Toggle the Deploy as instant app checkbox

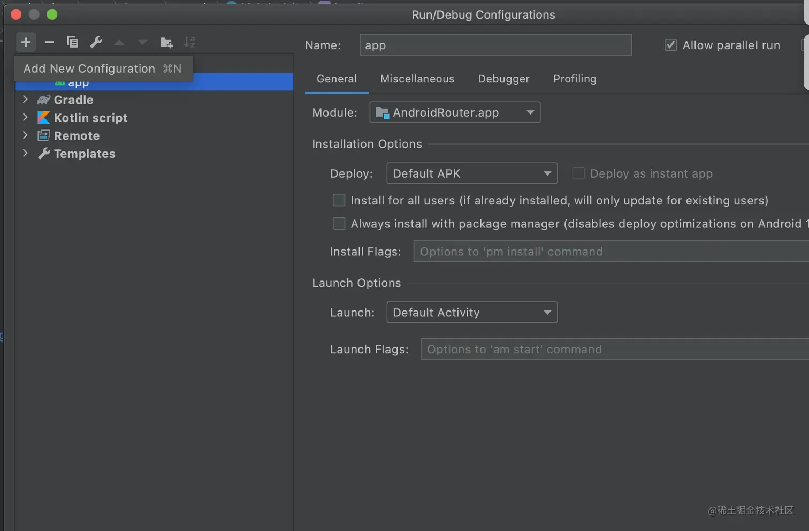(578, 173)
